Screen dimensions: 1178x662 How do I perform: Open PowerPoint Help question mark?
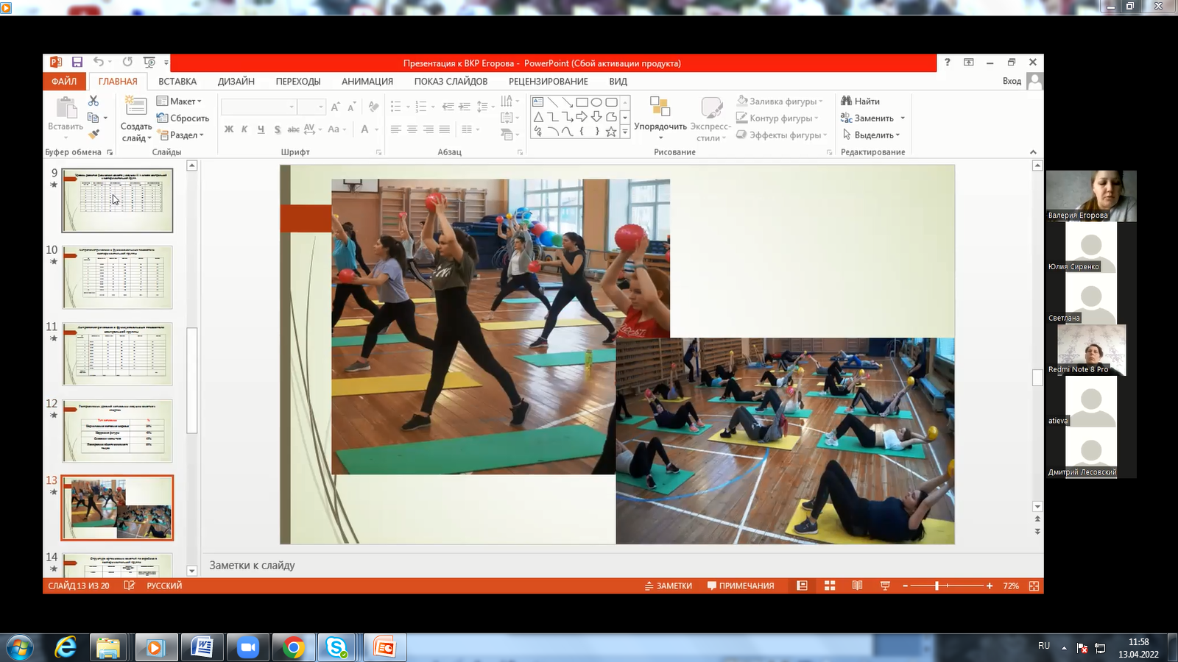948,63
